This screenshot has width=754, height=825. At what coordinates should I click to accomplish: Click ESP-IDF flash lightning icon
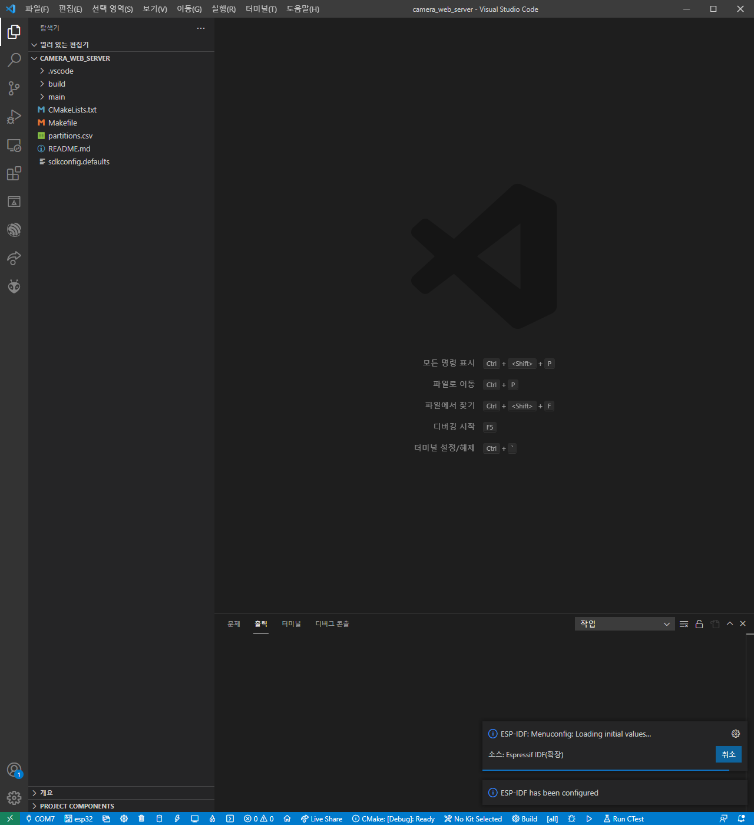coord(177,819)
